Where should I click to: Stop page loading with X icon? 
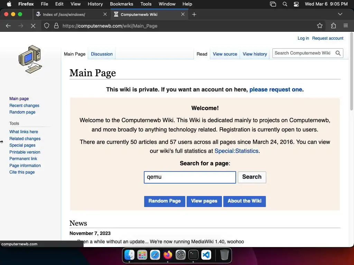33,26
